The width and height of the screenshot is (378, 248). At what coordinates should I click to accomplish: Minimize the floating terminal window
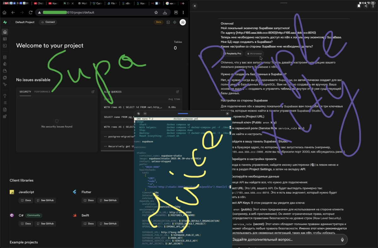pos(145,114)
